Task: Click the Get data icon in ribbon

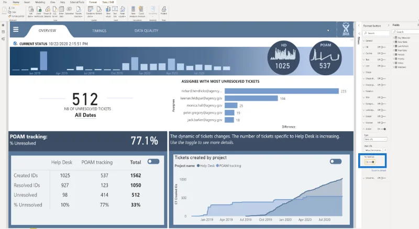Action: [31, 9]
